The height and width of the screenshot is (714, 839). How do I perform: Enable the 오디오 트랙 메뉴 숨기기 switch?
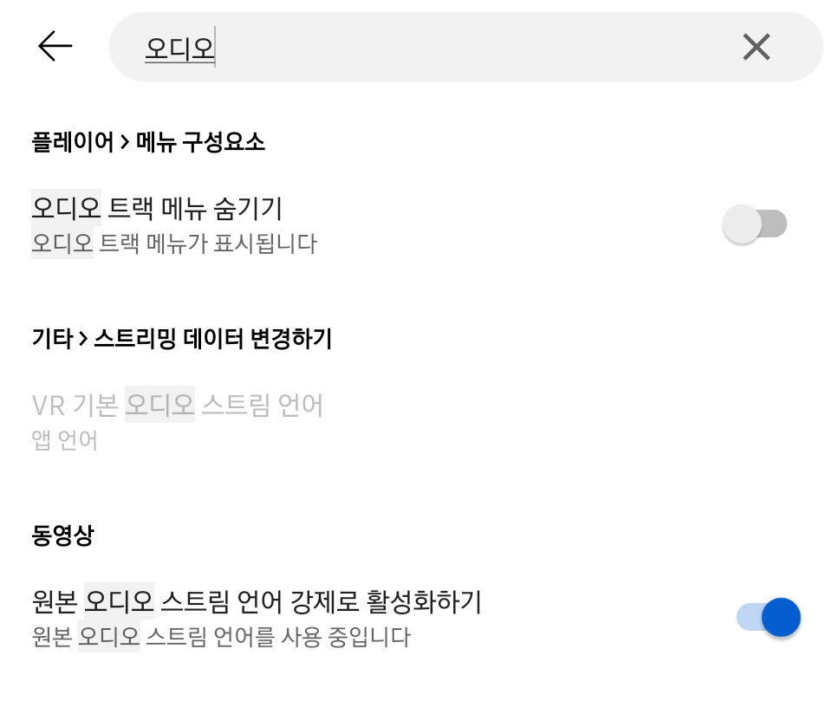(755, 224)
